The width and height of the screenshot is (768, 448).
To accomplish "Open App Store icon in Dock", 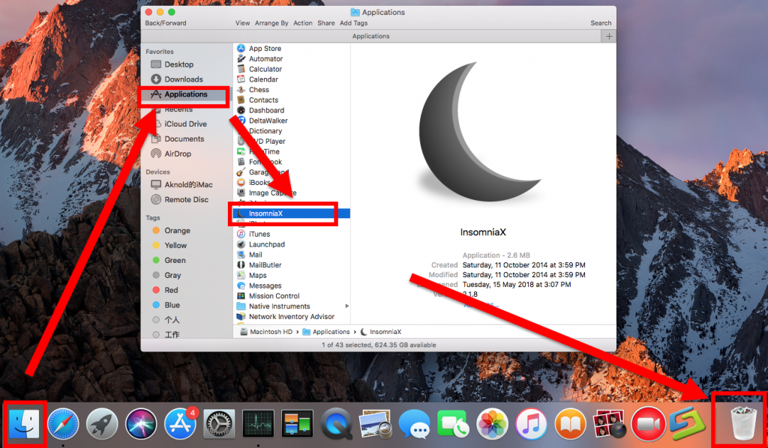I will click(181, 425).
